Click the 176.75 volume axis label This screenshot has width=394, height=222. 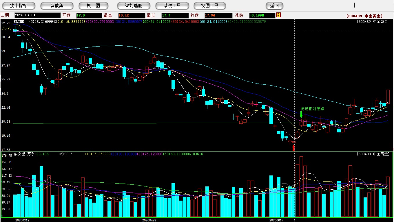[7, 156]
